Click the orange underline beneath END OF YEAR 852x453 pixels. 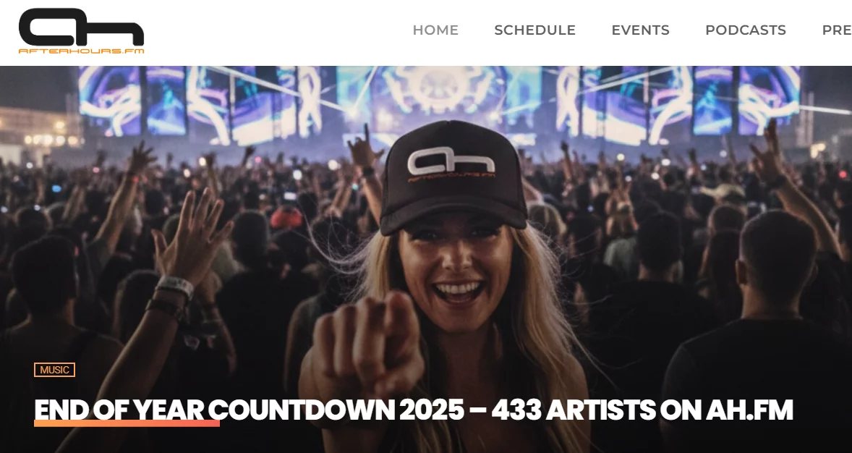127,423
